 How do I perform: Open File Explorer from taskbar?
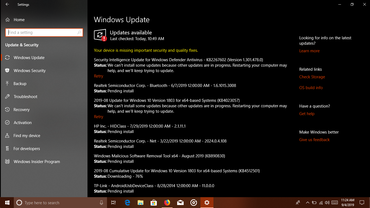click(140, 203)
